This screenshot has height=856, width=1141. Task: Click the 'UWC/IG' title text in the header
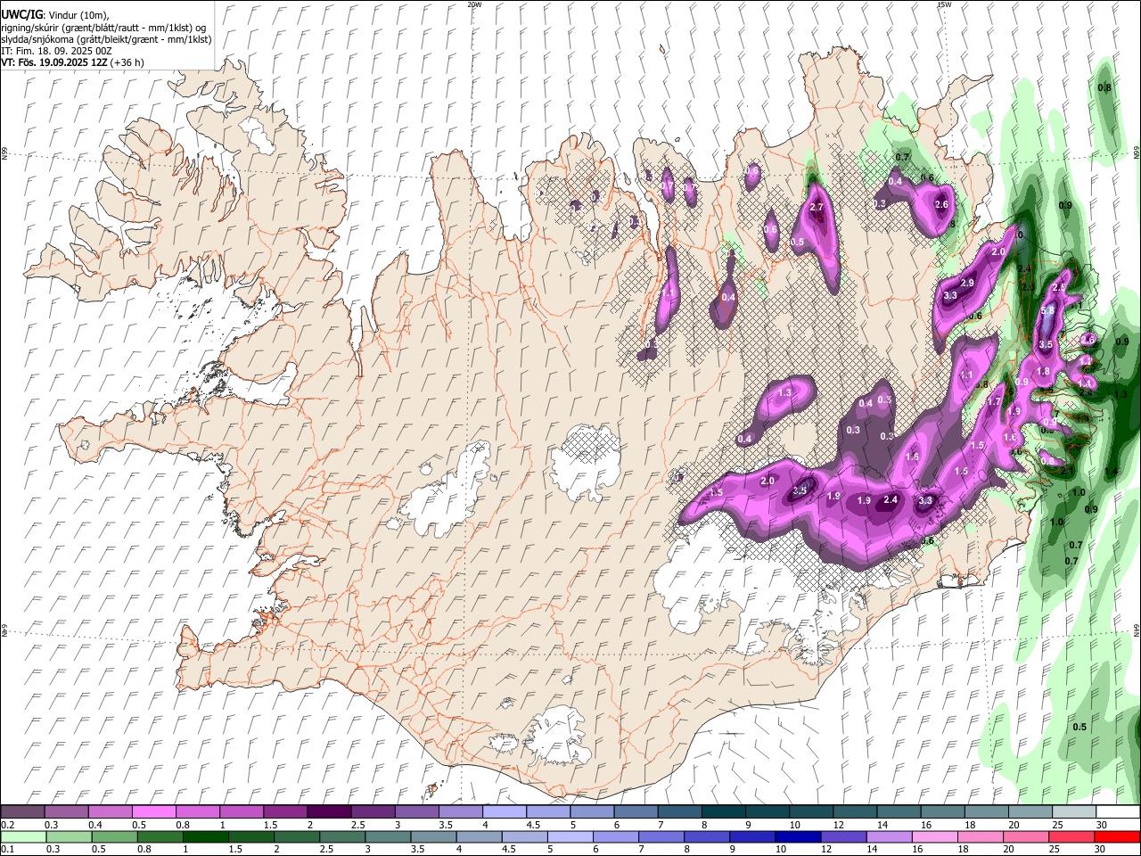click(21, 13)
